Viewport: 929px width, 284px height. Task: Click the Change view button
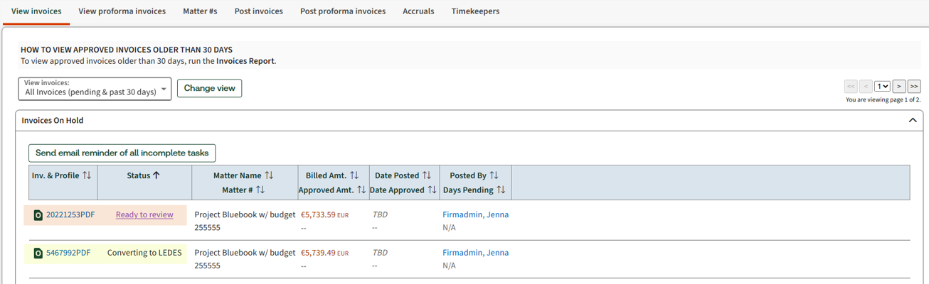pos(209,88)
